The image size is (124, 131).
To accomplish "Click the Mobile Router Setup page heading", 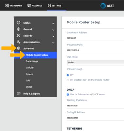I will (x=84, y=22).
